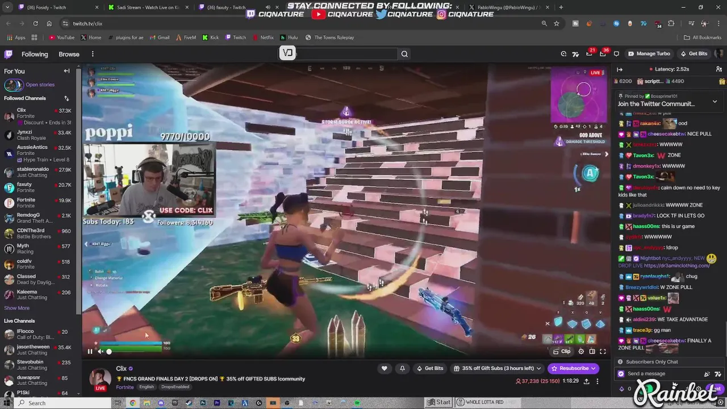Open Chrome in the Windows taskbar

pyautogui.click(x=132, y=403)
